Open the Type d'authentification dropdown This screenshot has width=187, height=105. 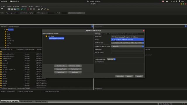pos(127,46)
